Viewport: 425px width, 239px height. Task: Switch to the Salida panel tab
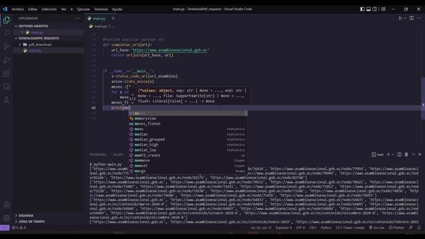click(118, 155)
